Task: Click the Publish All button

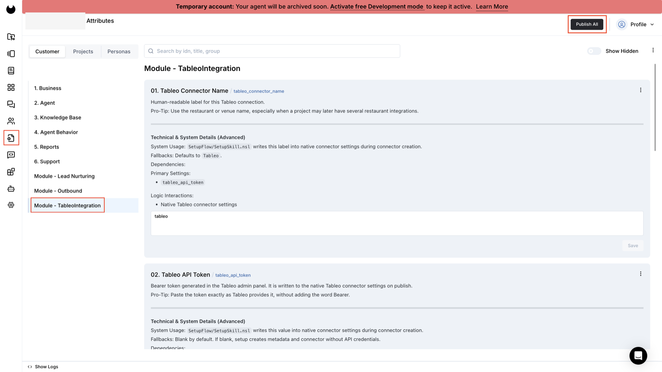Action: tap(587, 24)
